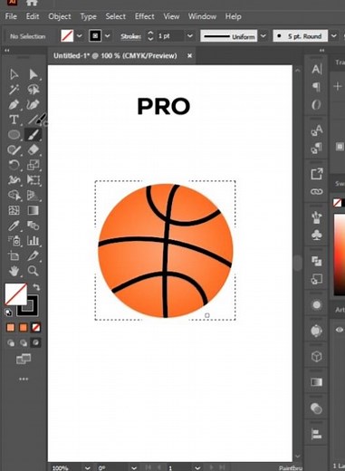Set paint type to Color
The image size is (345, 471).
click(x=11, y=328)
